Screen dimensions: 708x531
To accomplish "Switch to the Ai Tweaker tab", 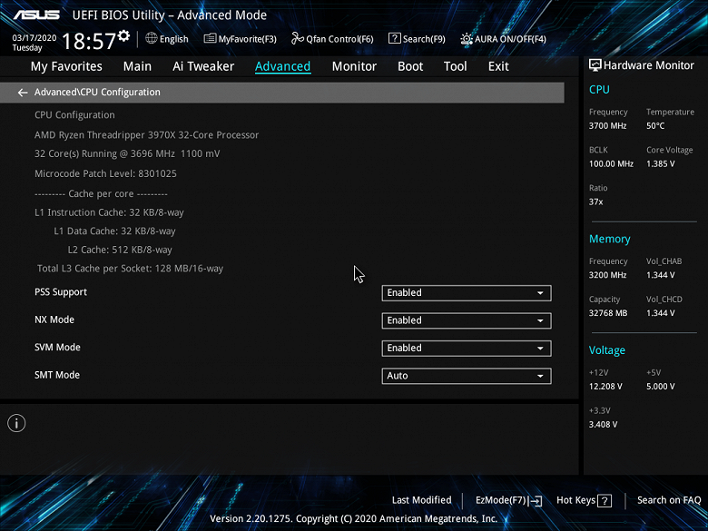I will pyautogui.click(x=203, y=66).
